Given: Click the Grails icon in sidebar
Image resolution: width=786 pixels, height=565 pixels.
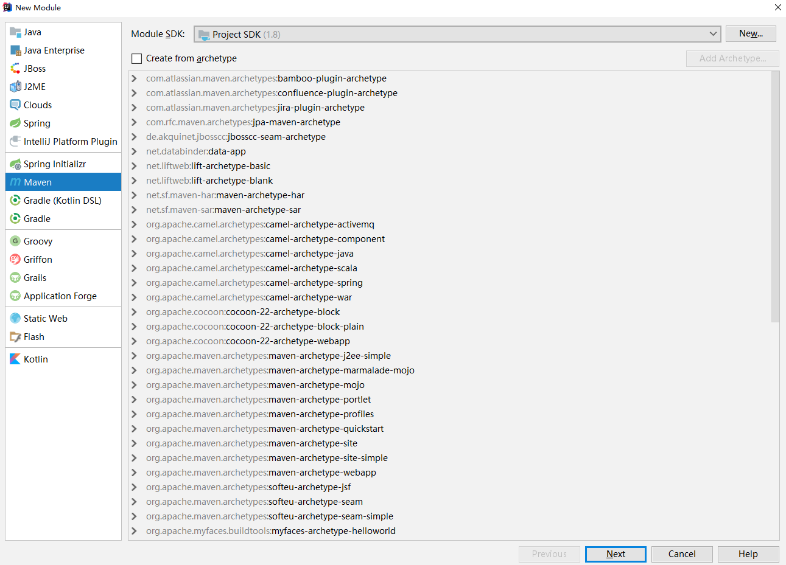Looking at the screenshot, I should [15, 278].
